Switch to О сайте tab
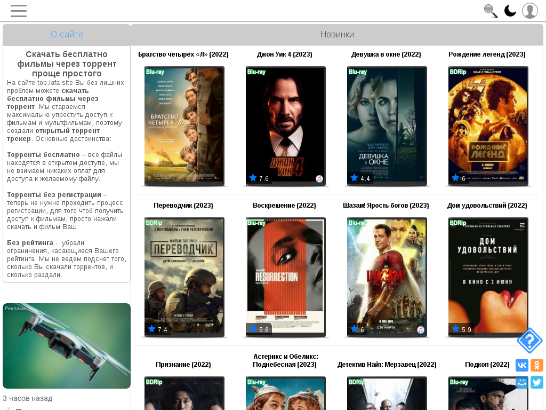 67,35
